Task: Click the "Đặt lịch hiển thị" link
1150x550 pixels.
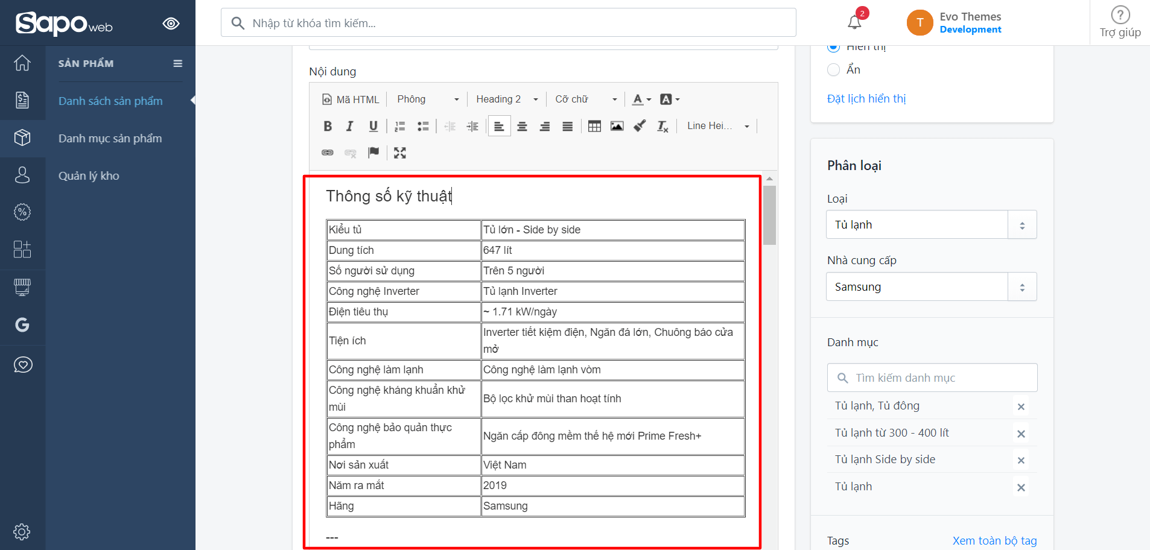Action: tap(866, 99)
